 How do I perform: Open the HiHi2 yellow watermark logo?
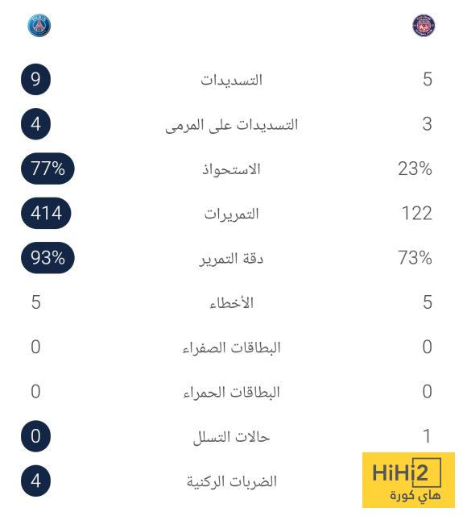[408, 480]
